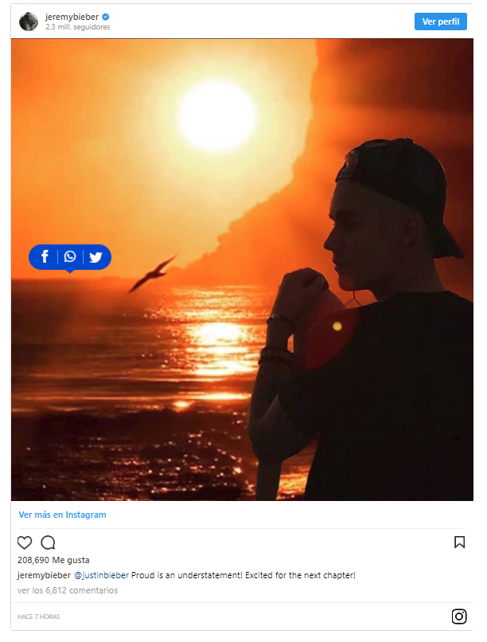Open the @justinbieber mention link
The image size is (487, 642).
101,575
